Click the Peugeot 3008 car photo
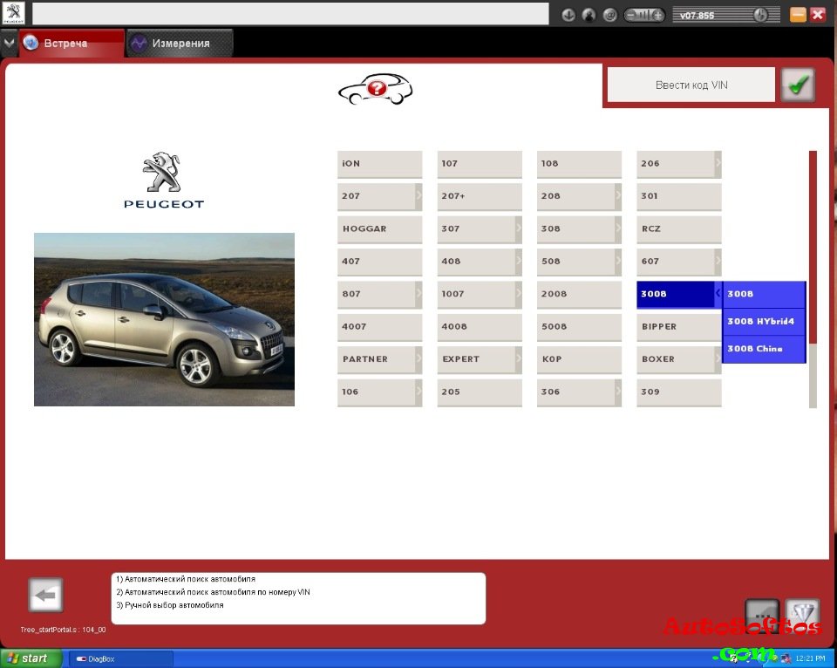 tap(164, 319)
